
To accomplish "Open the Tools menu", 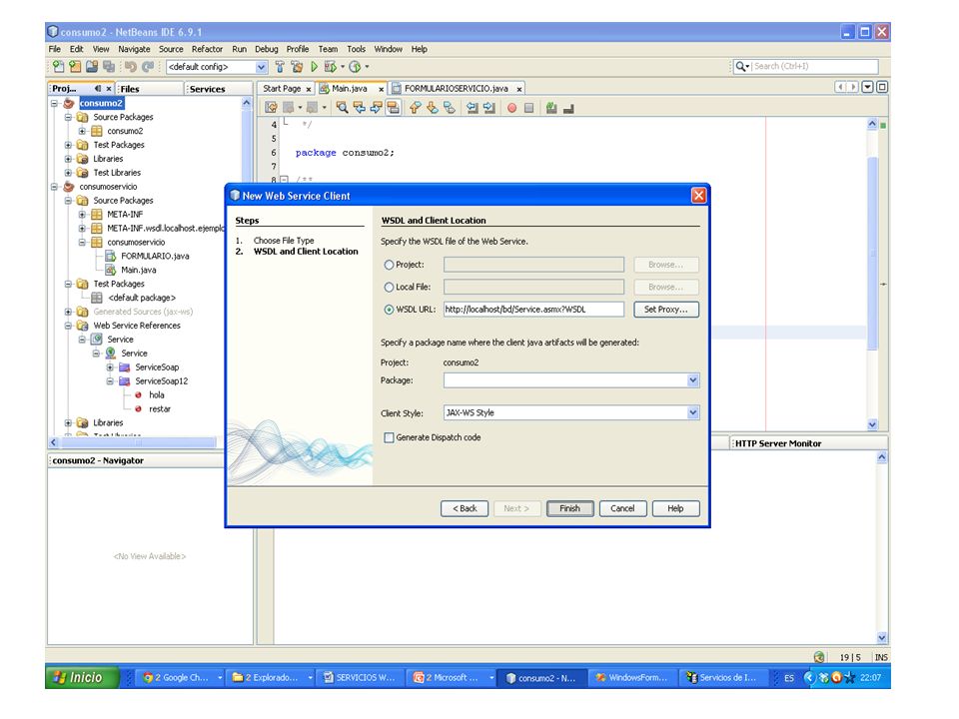I will pyautogui.click(x=356, y=49).
